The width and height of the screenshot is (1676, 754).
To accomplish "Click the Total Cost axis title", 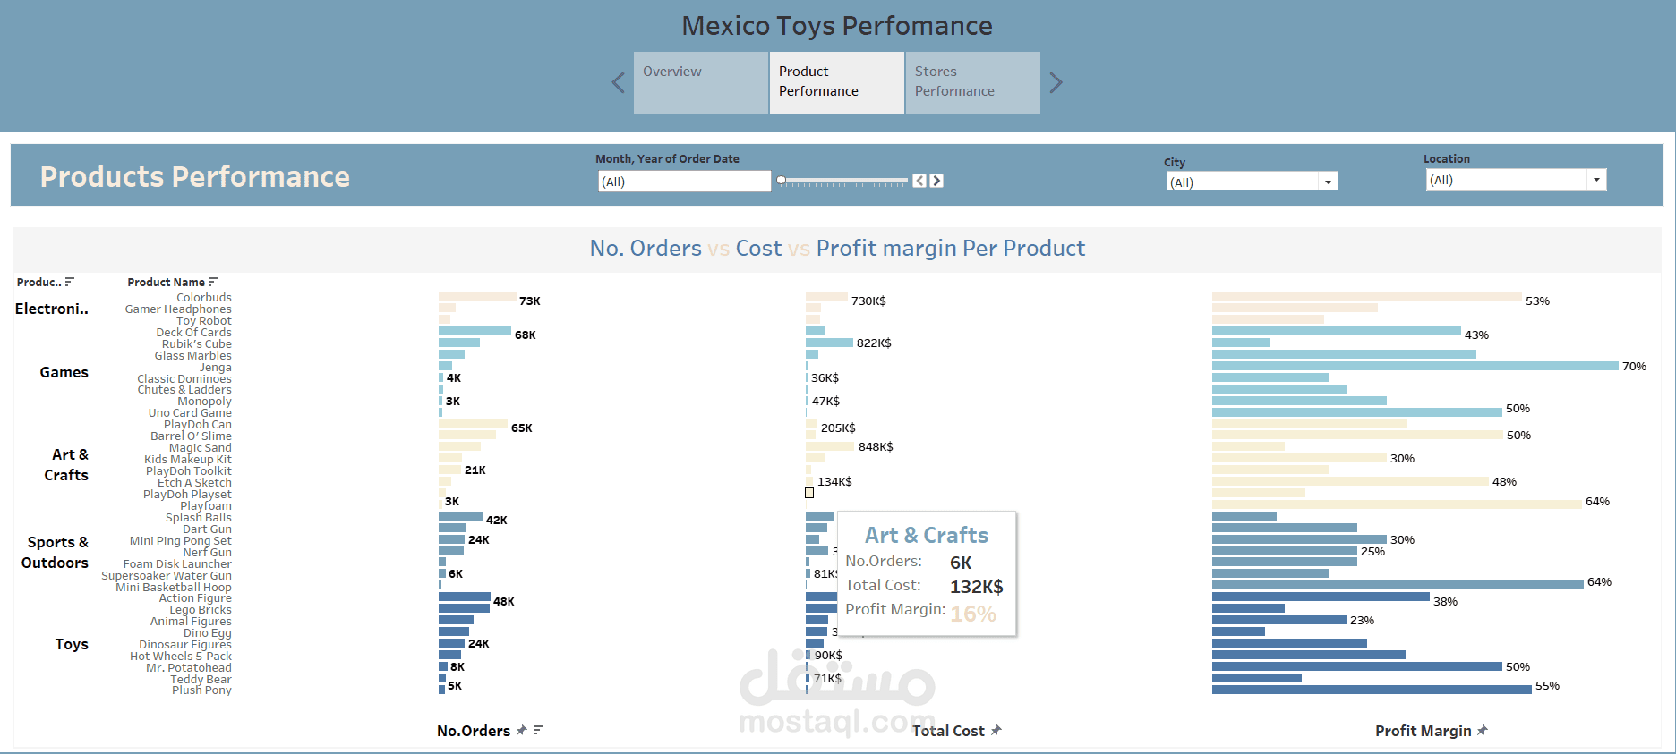I will (x=948, y=731).
